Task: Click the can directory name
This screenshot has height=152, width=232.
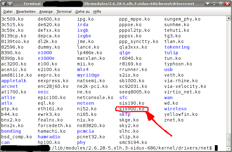Action: (6, 142)
